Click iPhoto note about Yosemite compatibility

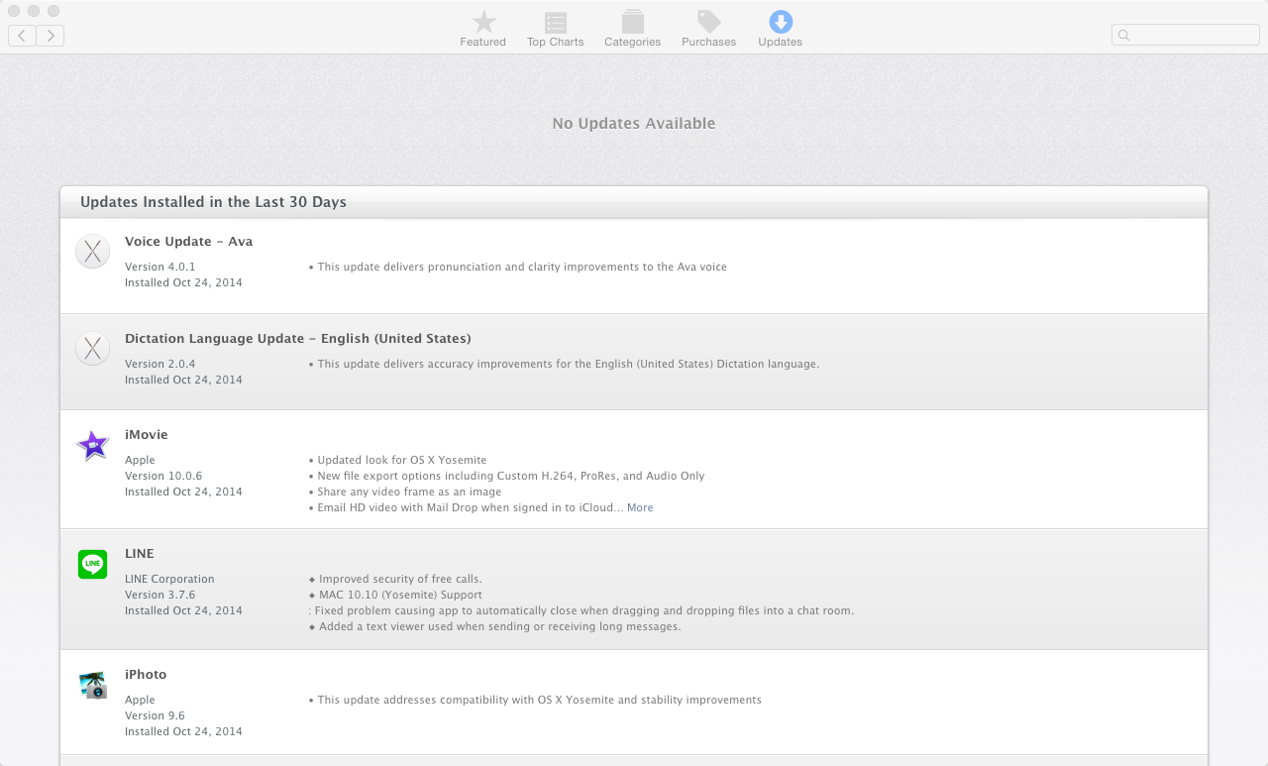point(535,700)
